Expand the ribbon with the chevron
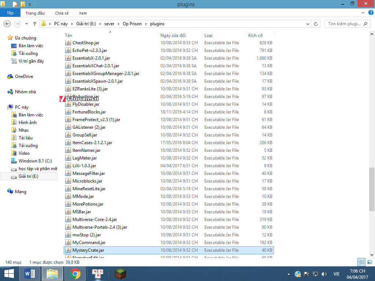 click(x=363, y=13)
